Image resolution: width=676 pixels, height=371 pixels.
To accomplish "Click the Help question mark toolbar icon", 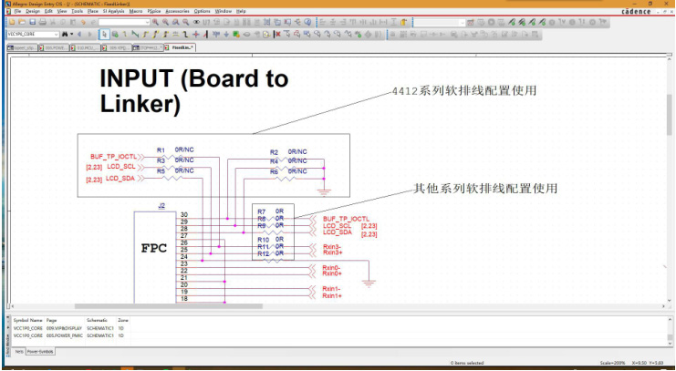I will (307, 22).
